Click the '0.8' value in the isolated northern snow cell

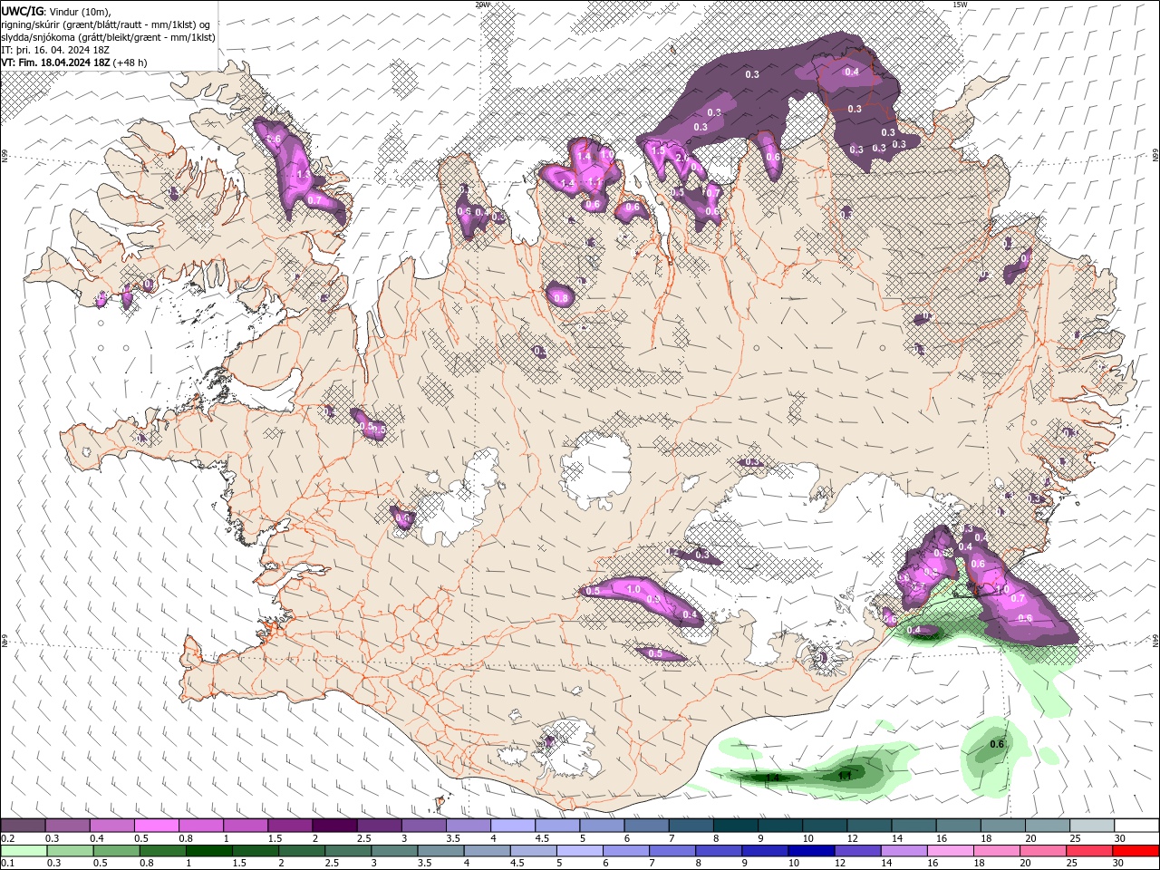pos(560,298)
